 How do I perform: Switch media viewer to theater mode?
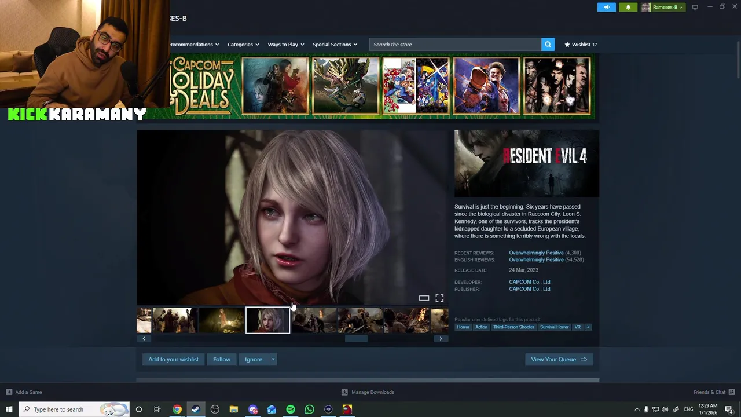424,298
